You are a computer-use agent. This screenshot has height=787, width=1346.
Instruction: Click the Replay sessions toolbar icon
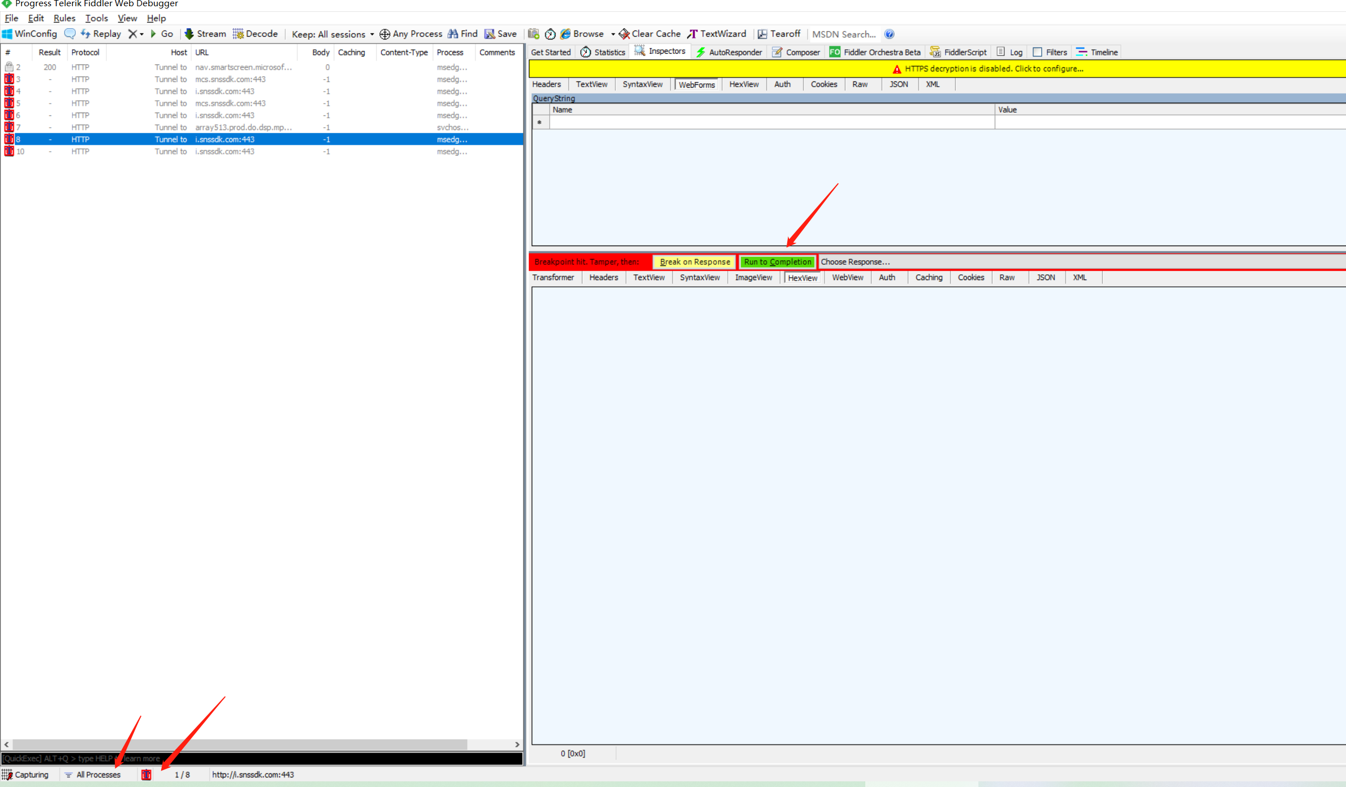[86, 34]
